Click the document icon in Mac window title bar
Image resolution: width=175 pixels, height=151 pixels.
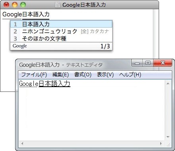[58, 5]
